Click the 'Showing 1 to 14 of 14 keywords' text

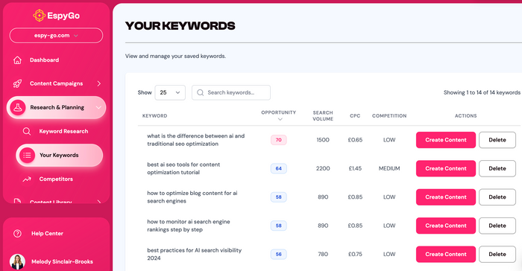pos(482,92)
